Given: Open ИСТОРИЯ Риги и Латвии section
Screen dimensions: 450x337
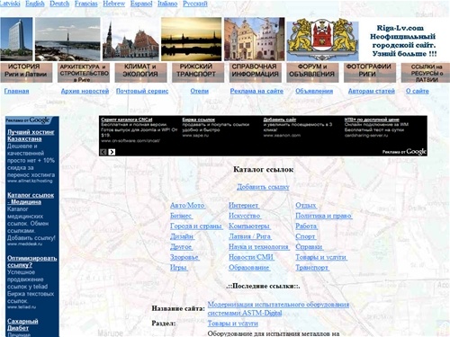Looking at the screenshot, I should pos(26,73).
